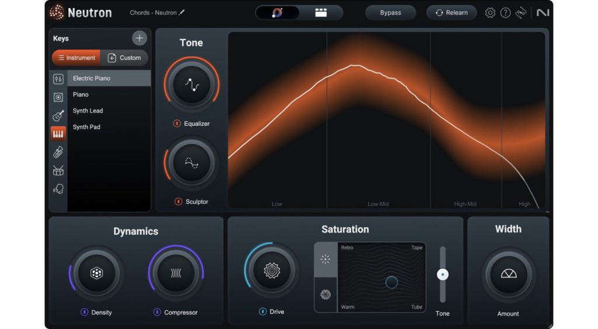The image size is (598, 329).
Task: Select the speaker bass category icon
Action: click(x=58, y=97)
